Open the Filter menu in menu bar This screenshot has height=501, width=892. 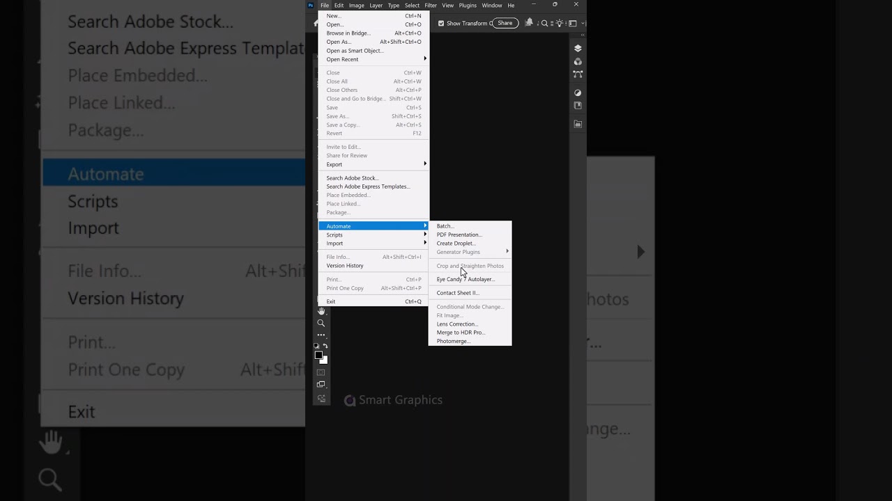431,6
